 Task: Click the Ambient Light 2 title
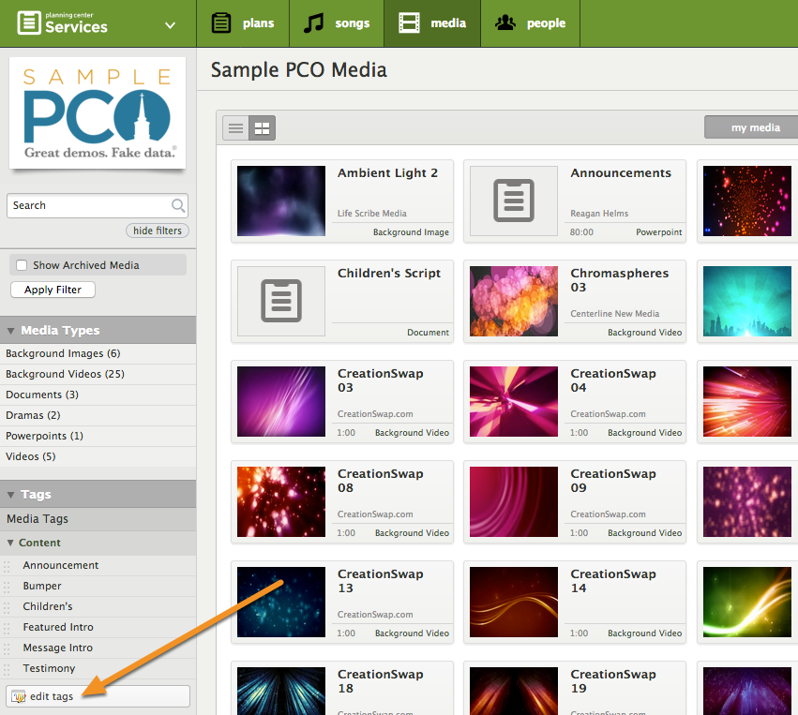tap(387, 173)
